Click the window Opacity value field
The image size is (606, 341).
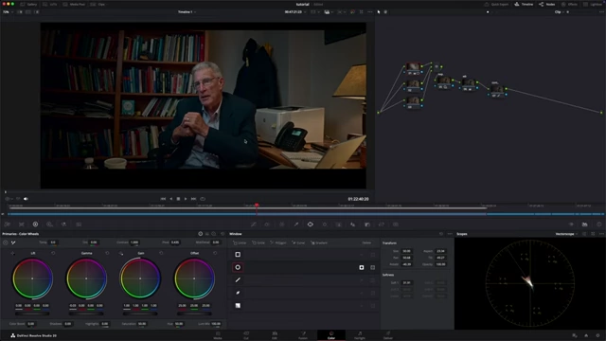(x=440, y=264)
